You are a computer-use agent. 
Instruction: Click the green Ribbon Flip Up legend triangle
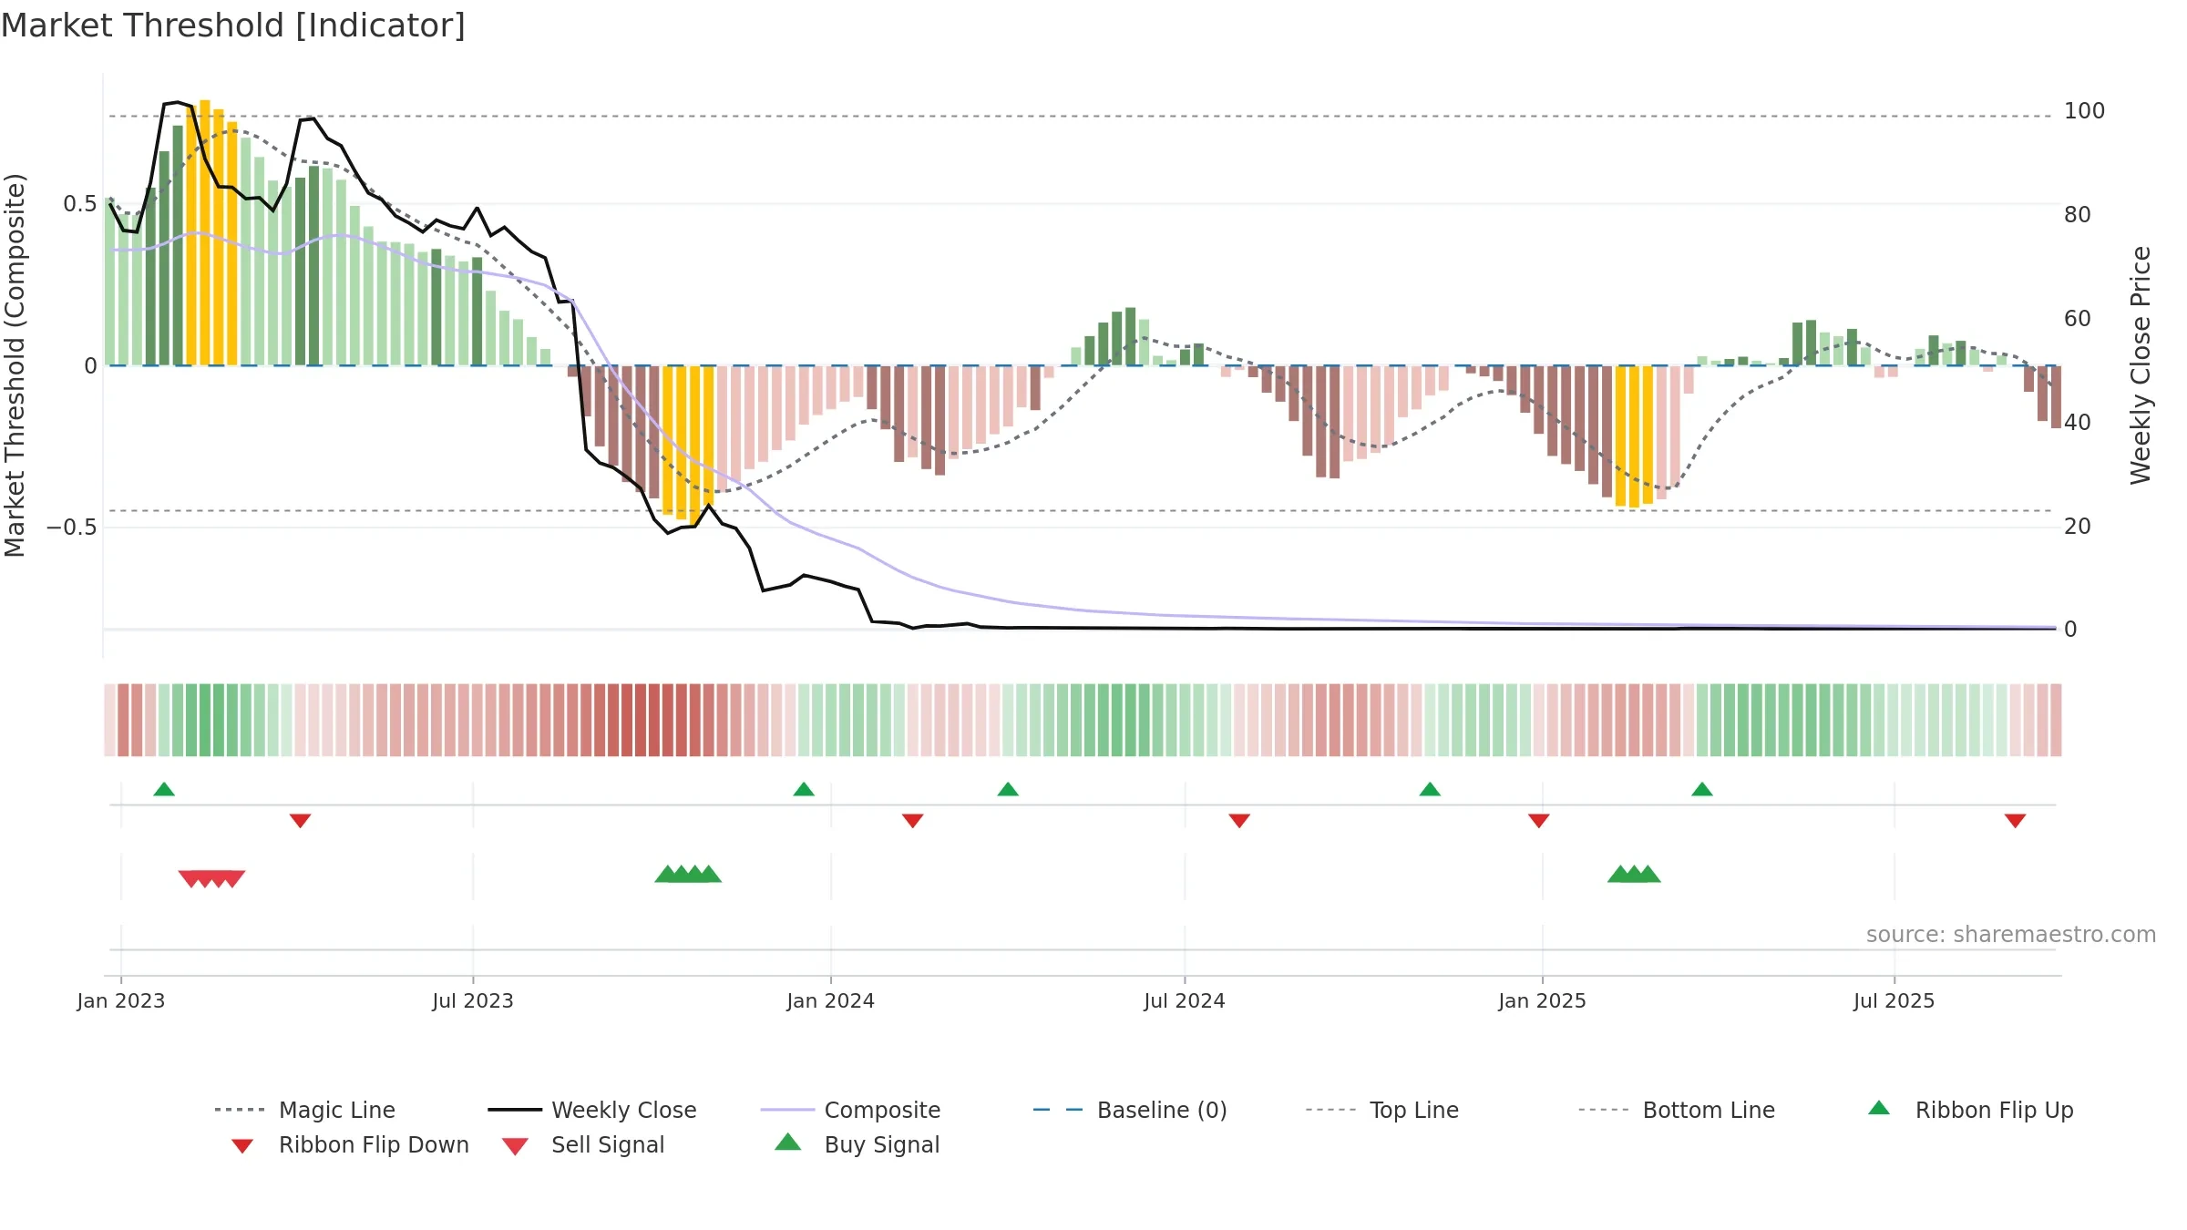[1879, 1108]
